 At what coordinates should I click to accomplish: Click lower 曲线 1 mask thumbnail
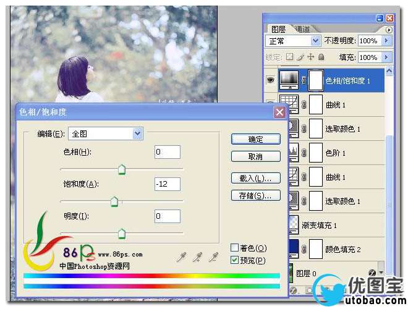click(316, 177)
